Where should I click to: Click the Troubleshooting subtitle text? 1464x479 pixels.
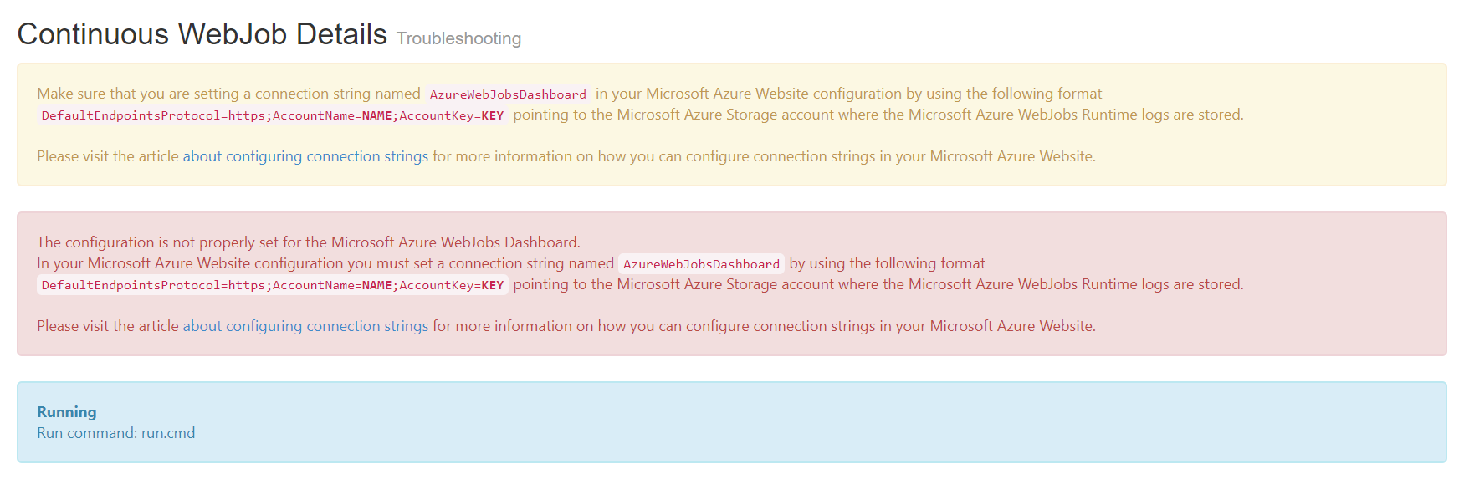coord(458,38)
